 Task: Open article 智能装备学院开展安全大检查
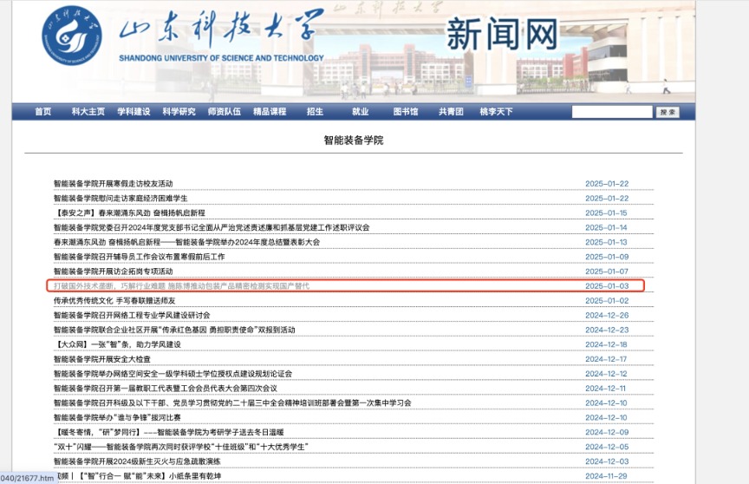tap(102, 359)
